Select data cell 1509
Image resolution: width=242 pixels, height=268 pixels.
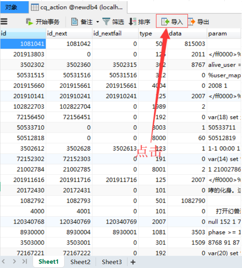pyautogui.click(x=187, y=242)
